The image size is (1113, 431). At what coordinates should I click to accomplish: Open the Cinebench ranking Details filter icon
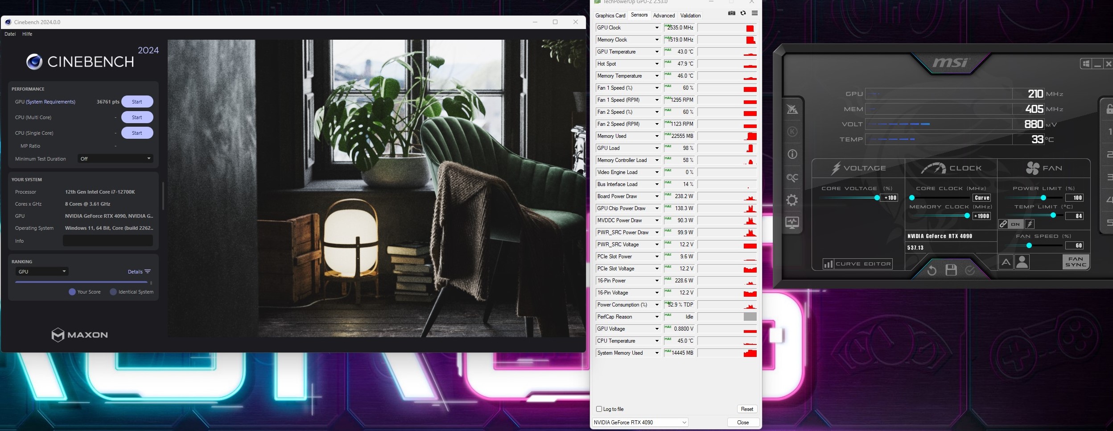point(148,271)
